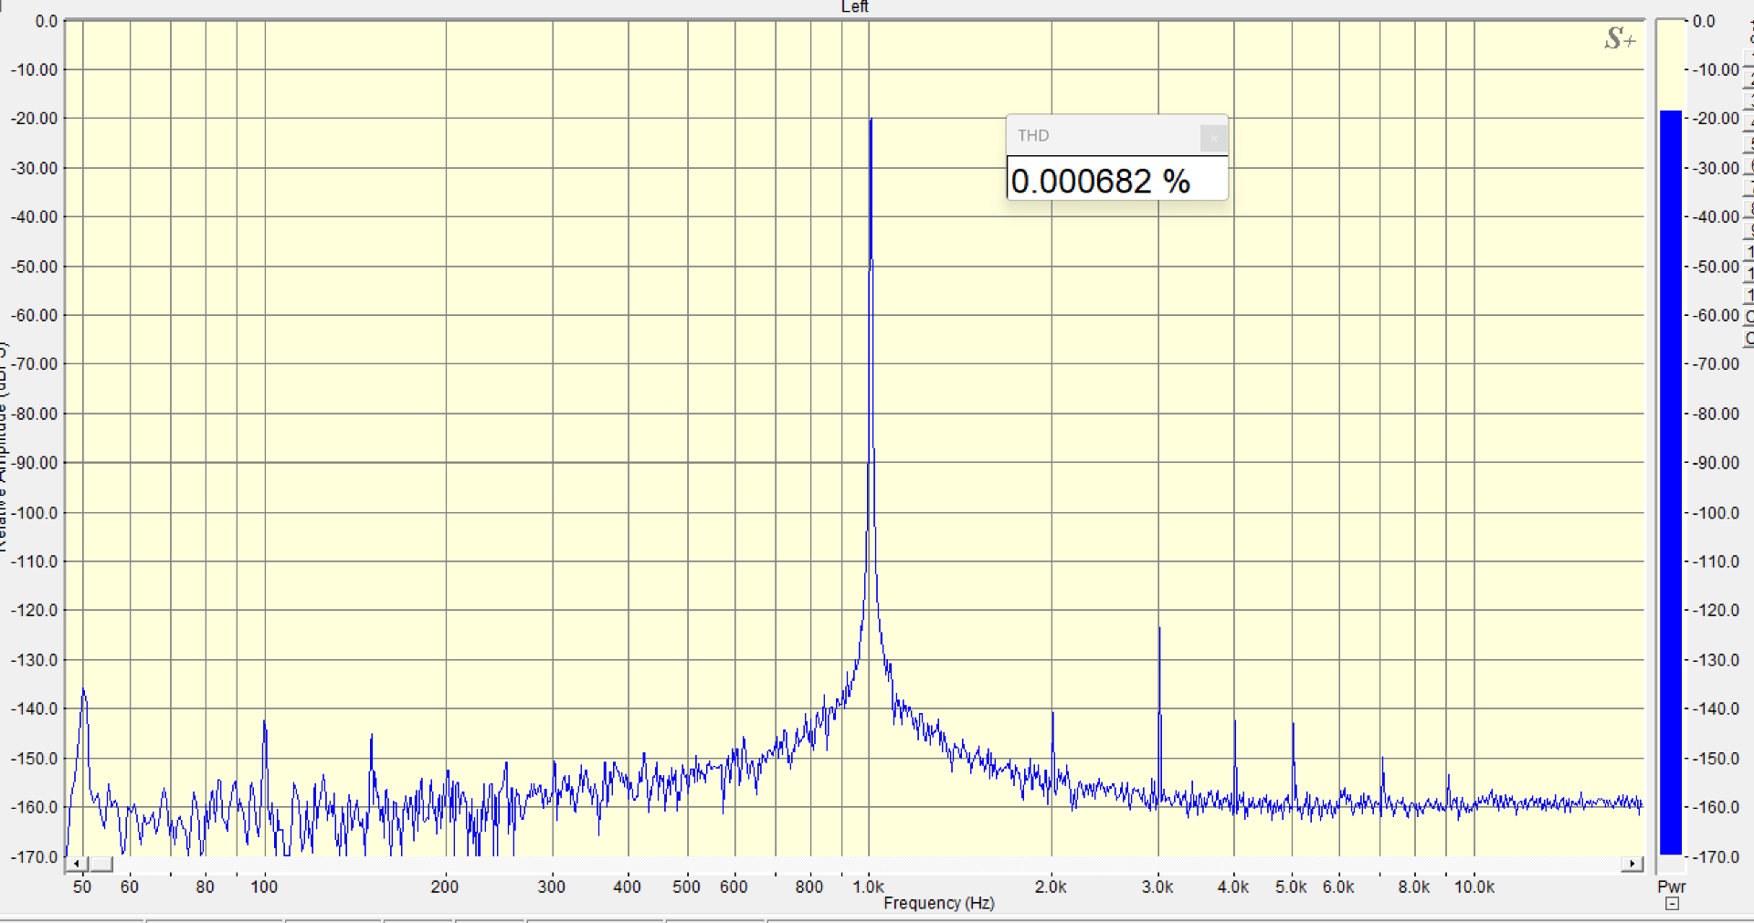Click the 50 Hz hum peak
The height and width of the screenshot is (923, 1754).
[x=84, y=692]
